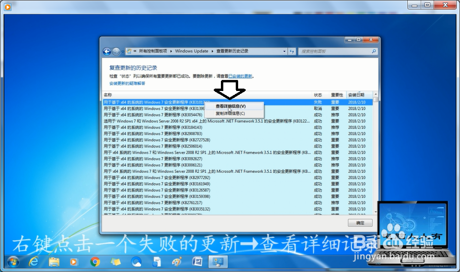This screenshot has height=272, width=460.
Task: Select the update row KB2761217
Action: (x=238, y=203)
